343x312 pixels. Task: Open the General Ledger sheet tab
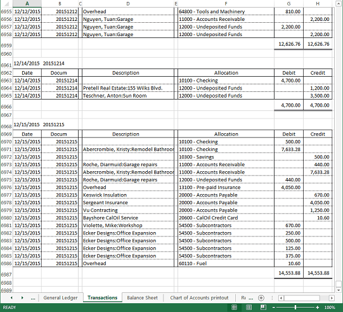click(x=60, y=298)
